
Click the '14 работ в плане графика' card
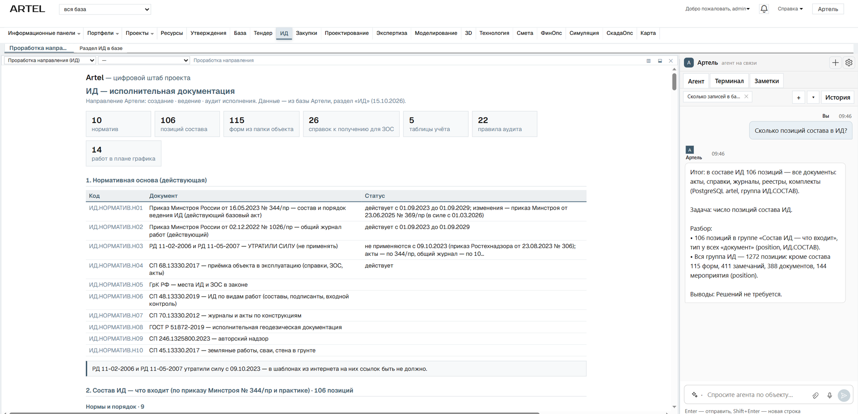(x=123, y=153)
